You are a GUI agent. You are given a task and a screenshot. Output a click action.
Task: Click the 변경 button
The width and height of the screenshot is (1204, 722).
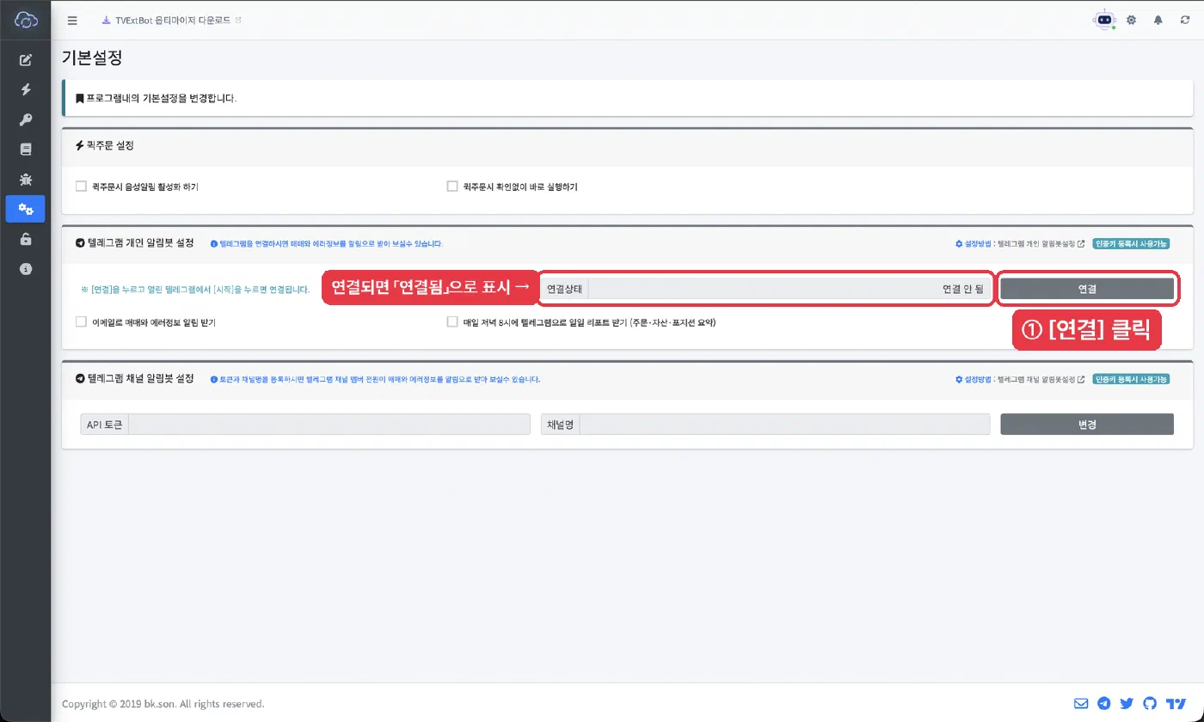point(1087,425)
